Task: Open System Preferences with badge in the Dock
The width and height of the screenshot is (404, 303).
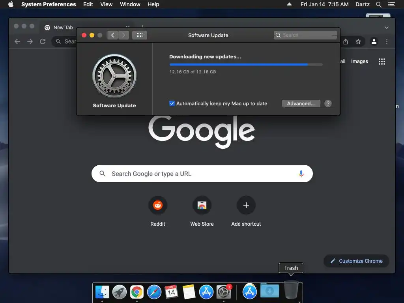Action: (x=224, y=292)
